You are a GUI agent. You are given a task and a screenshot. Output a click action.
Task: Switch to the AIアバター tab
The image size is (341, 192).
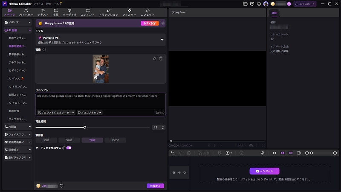26,12
